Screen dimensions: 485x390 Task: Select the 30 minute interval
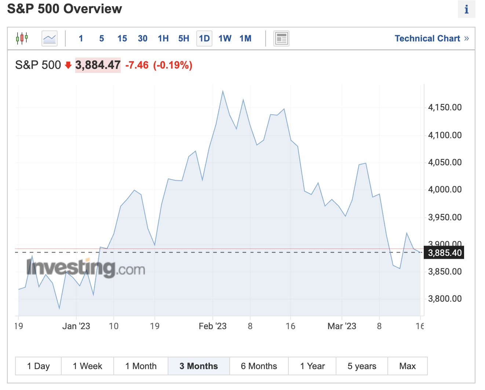coord(143,38)
